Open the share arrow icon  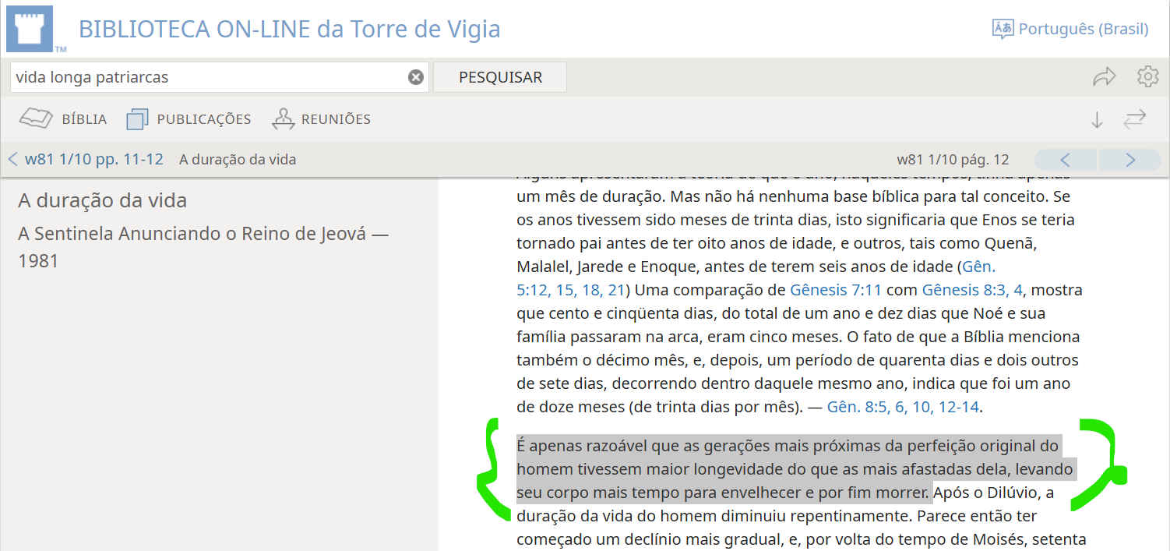pos(1104,77)
